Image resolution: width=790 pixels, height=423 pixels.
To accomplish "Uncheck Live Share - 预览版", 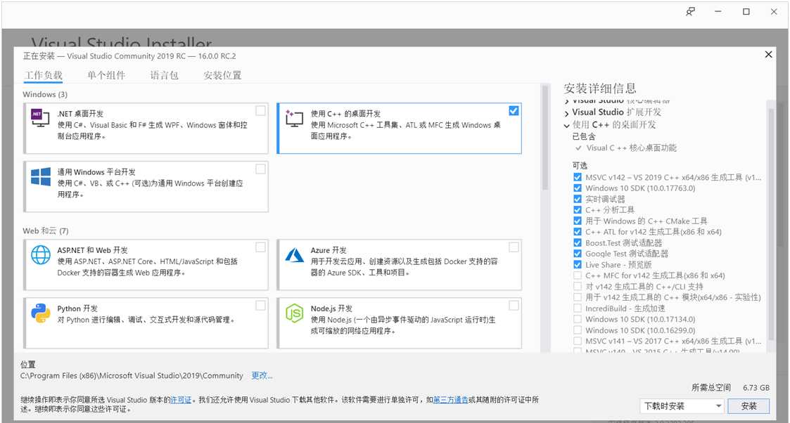I will tap(578, 265).
